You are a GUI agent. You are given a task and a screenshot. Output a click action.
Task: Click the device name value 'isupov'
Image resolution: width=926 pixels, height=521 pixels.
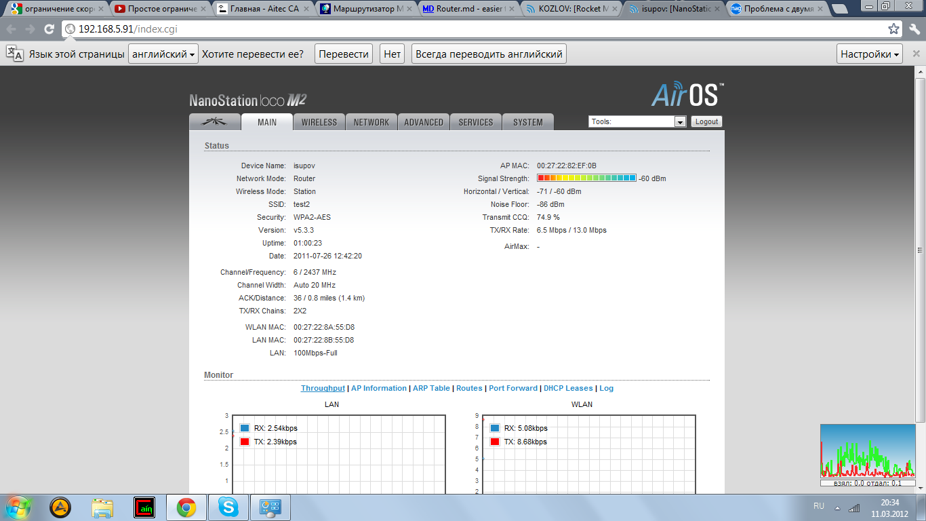point(304,166)
